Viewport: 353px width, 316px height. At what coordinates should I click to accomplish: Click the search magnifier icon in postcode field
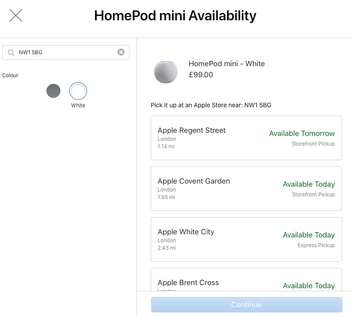point(11,53)
